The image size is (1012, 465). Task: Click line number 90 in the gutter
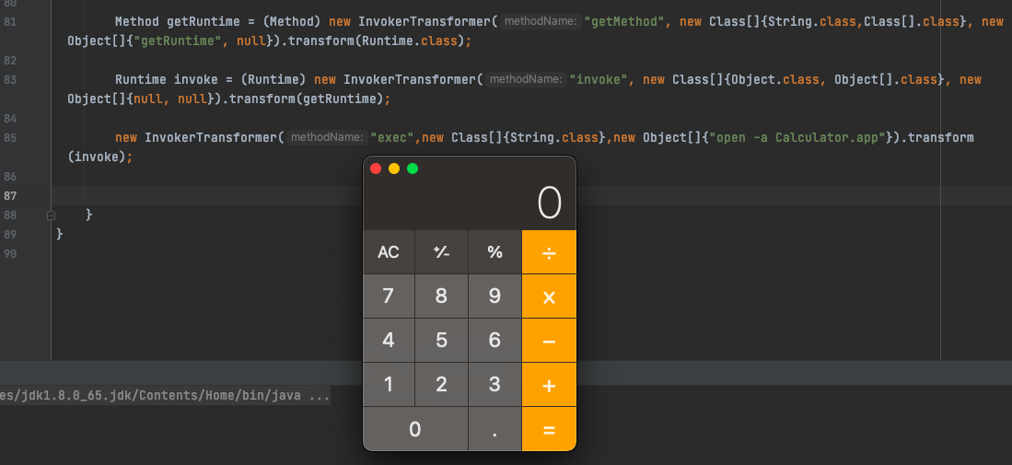tap(10, 254)
